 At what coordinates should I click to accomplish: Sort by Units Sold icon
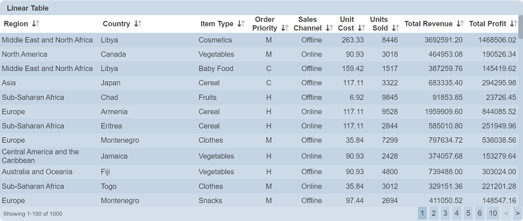396,28
